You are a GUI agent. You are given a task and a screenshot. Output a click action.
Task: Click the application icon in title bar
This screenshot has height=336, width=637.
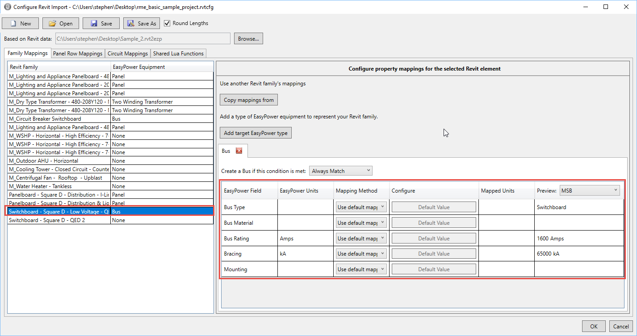tap(7, 7)
